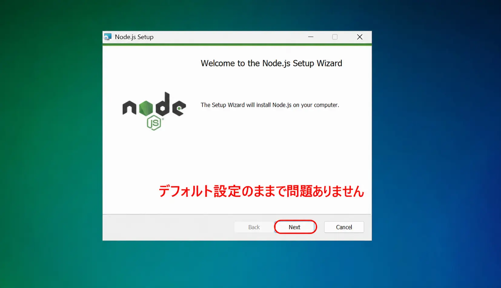Click the Next button in the setup wizard

point(295,227)
